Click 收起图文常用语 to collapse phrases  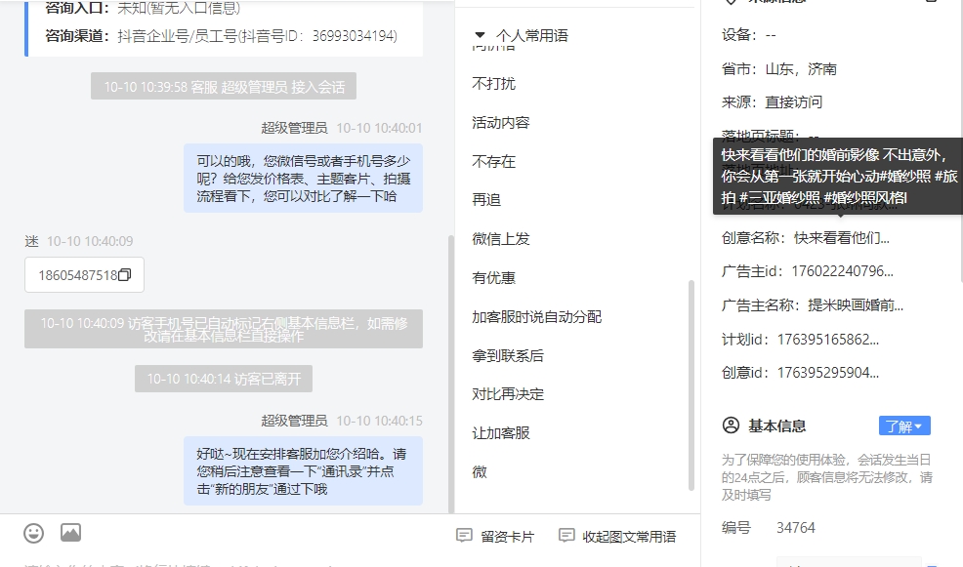618,537
